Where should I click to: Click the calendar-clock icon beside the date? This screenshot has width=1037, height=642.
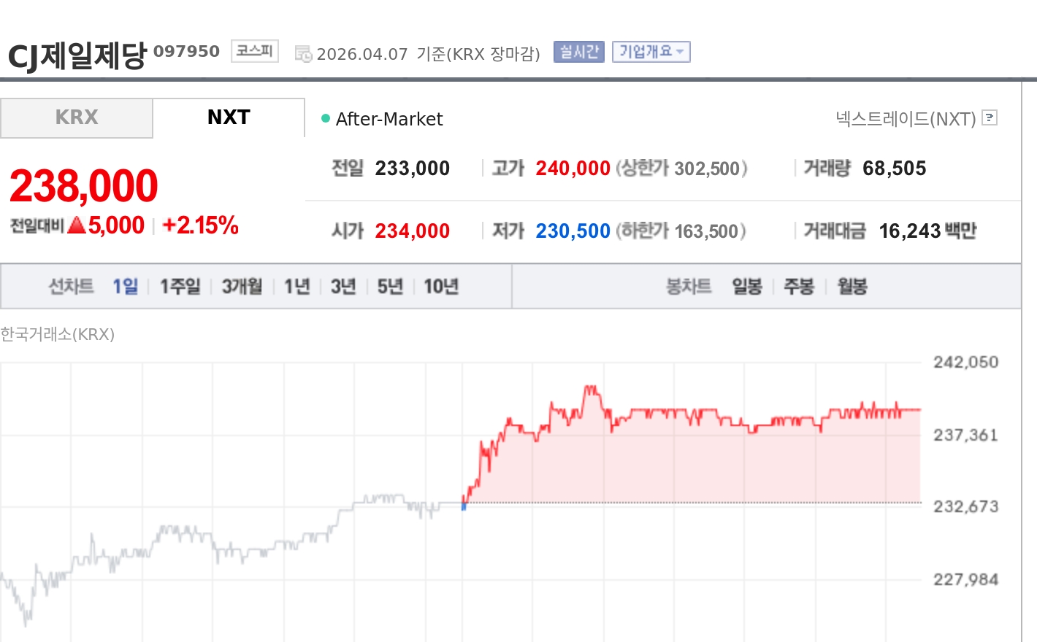303,54
